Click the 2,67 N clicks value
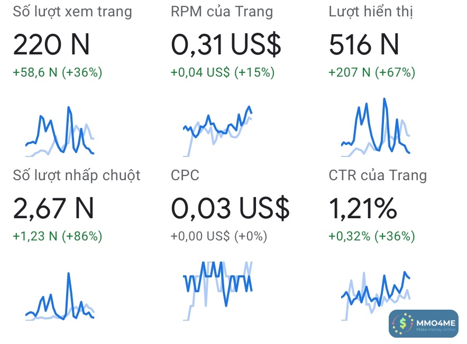 [x=53, y=208]
